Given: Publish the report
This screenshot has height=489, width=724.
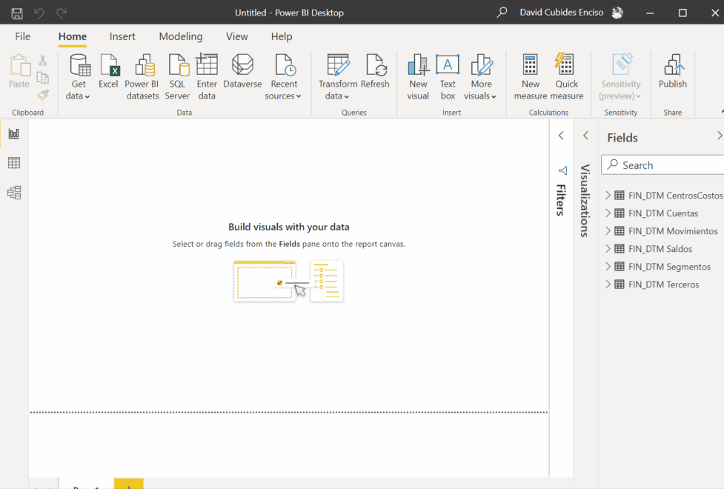Looking at the screenshot, I should pyautogui.click(x=673, y=72).
